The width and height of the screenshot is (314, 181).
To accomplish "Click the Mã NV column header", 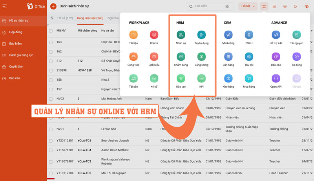I will (61, 31).
